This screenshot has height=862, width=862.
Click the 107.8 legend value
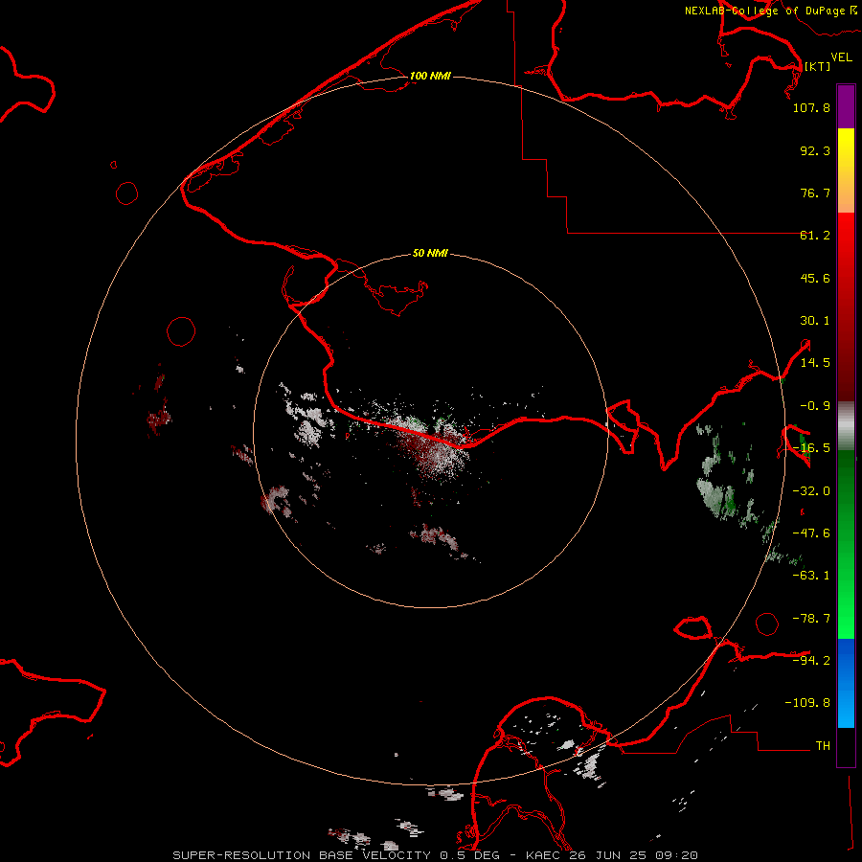click(x=811, y=107)
